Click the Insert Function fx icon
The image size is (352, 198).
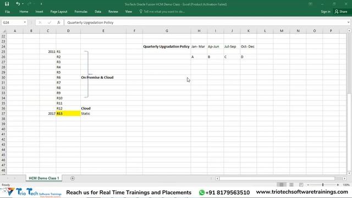[x=59, y=23]
